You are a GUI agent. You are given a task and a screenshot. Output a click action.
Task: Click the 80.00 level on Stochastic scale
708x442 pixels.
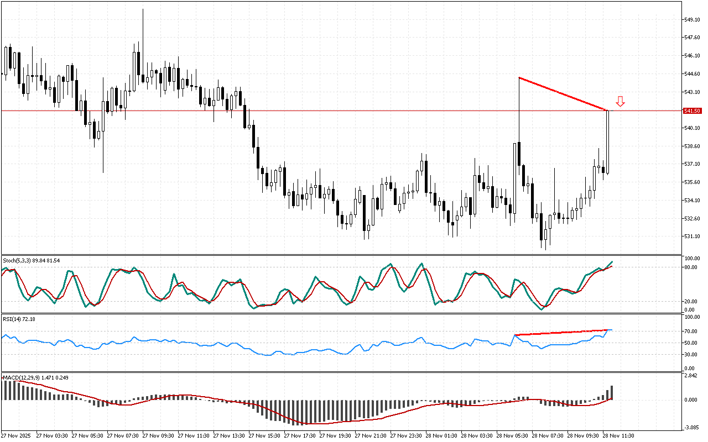pos(691,267)
